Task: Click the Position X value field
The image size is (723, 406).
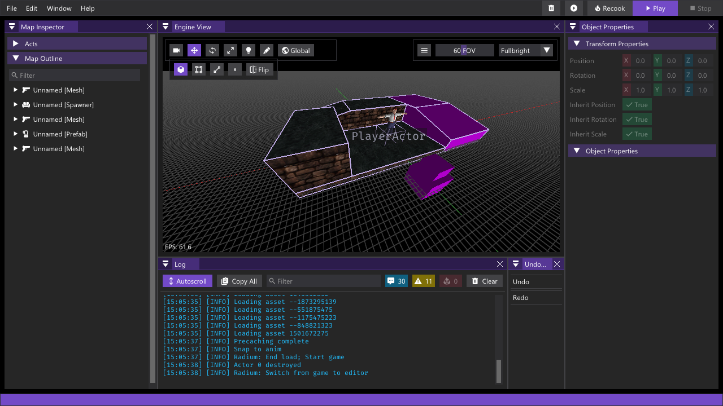Action: tap(641, 60)
